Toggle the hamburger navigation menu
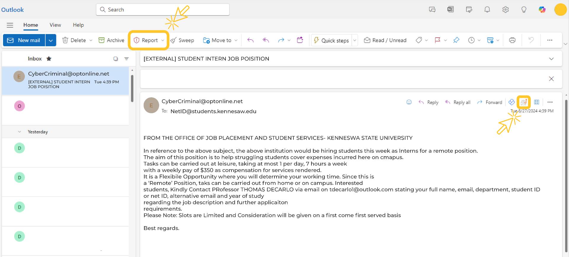Screen dimensions: 569x257 click(10, 25)
